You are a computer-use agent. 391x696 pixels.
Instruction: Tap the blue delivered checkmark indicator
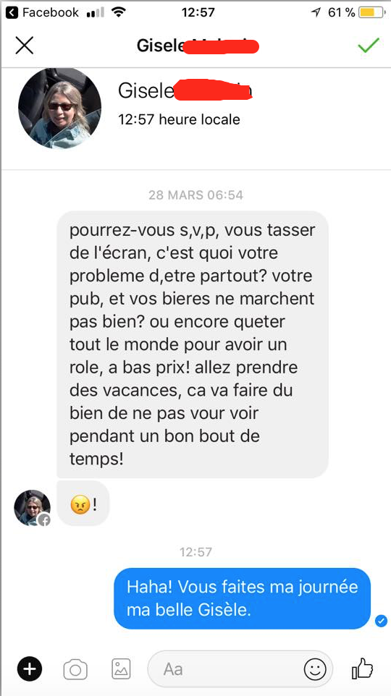point(381,621)
